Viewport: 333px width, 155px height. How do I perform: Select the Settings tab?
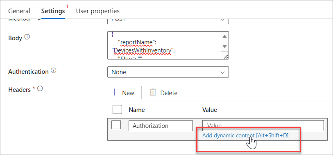(53, 11)
